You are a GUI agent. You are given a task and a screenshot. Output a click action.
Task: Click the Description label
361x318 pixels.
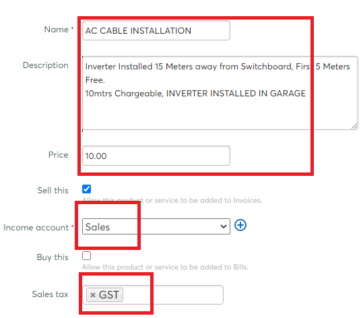46,65
